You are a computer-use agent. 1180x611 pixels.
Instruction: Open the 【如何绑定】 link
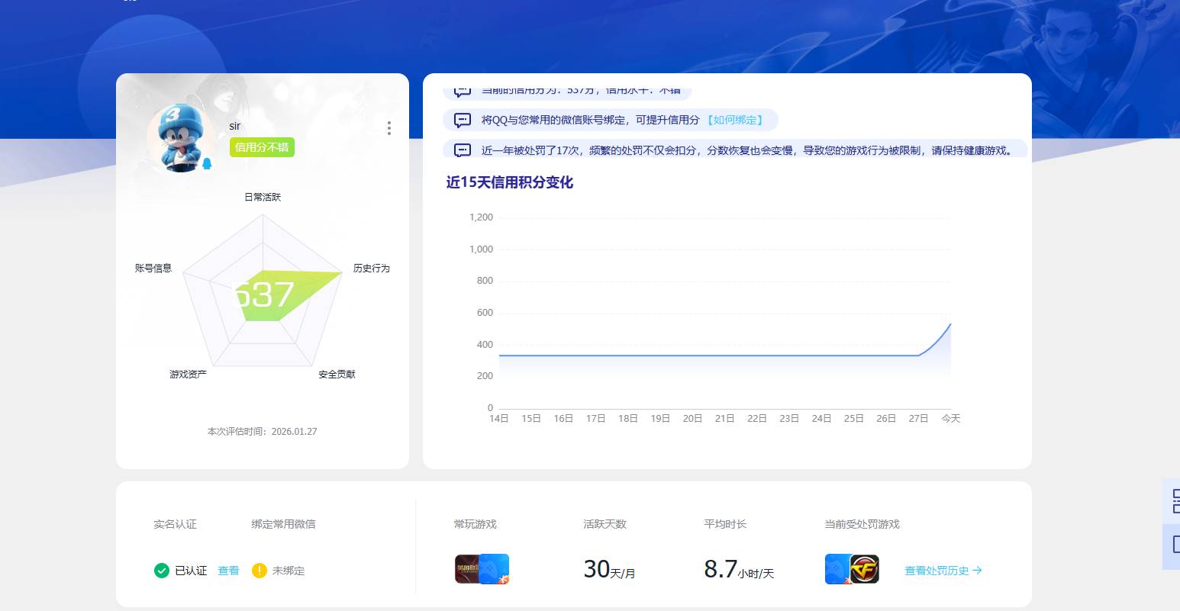735,120
